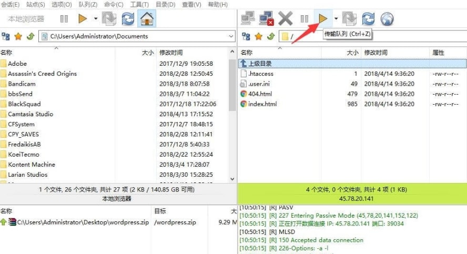
Task: Open the 工具(T) menu
Action: tap(139, 5)
